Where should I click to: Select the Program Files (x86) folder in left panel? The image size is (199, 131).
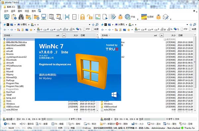click(15, 86)
